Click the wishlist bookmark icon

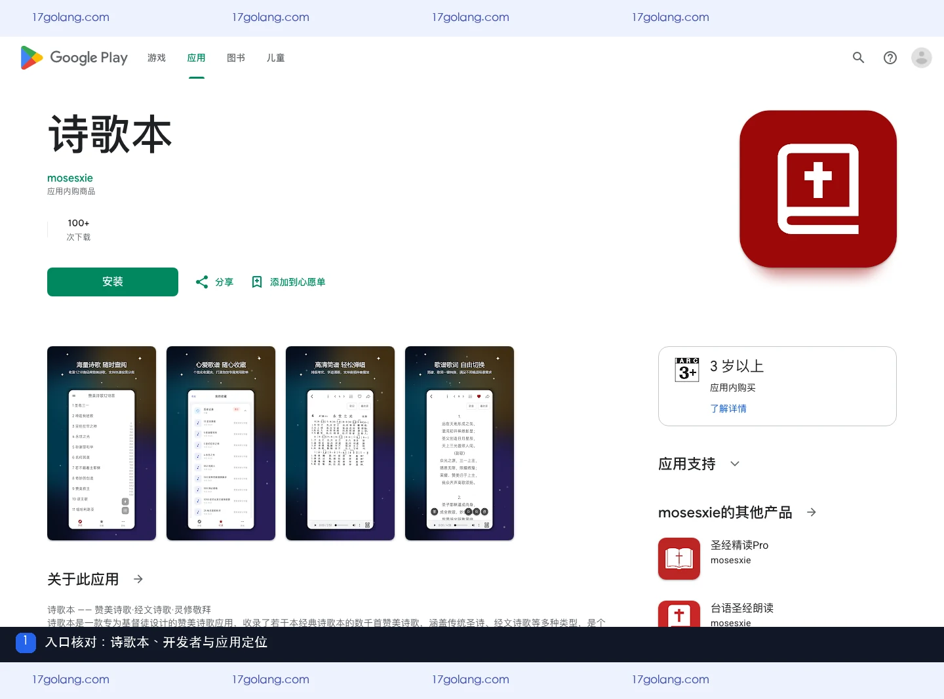(257, 282)
